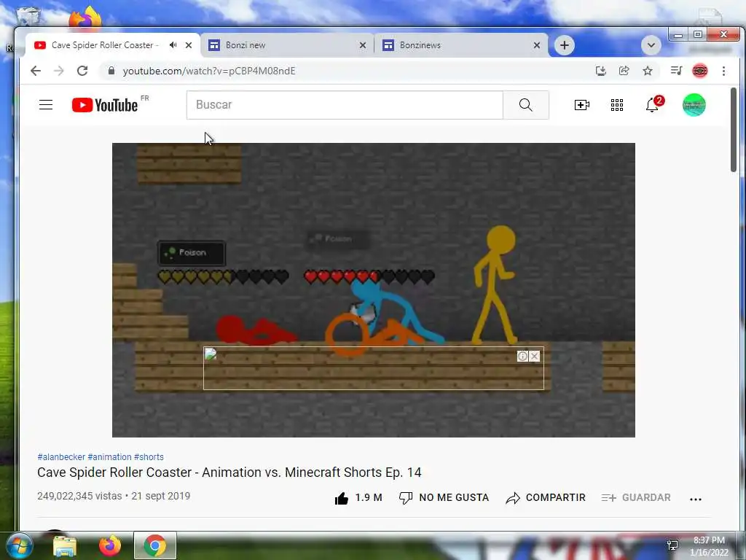Click the search magnifier button

click(526, 105)
